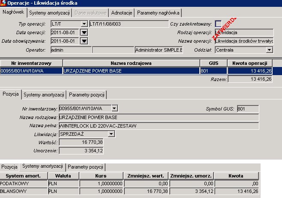This screenshot has height=198, width=282.
Task: Open the Data operacji date picker arrow
Action: (x=84, y=32)
